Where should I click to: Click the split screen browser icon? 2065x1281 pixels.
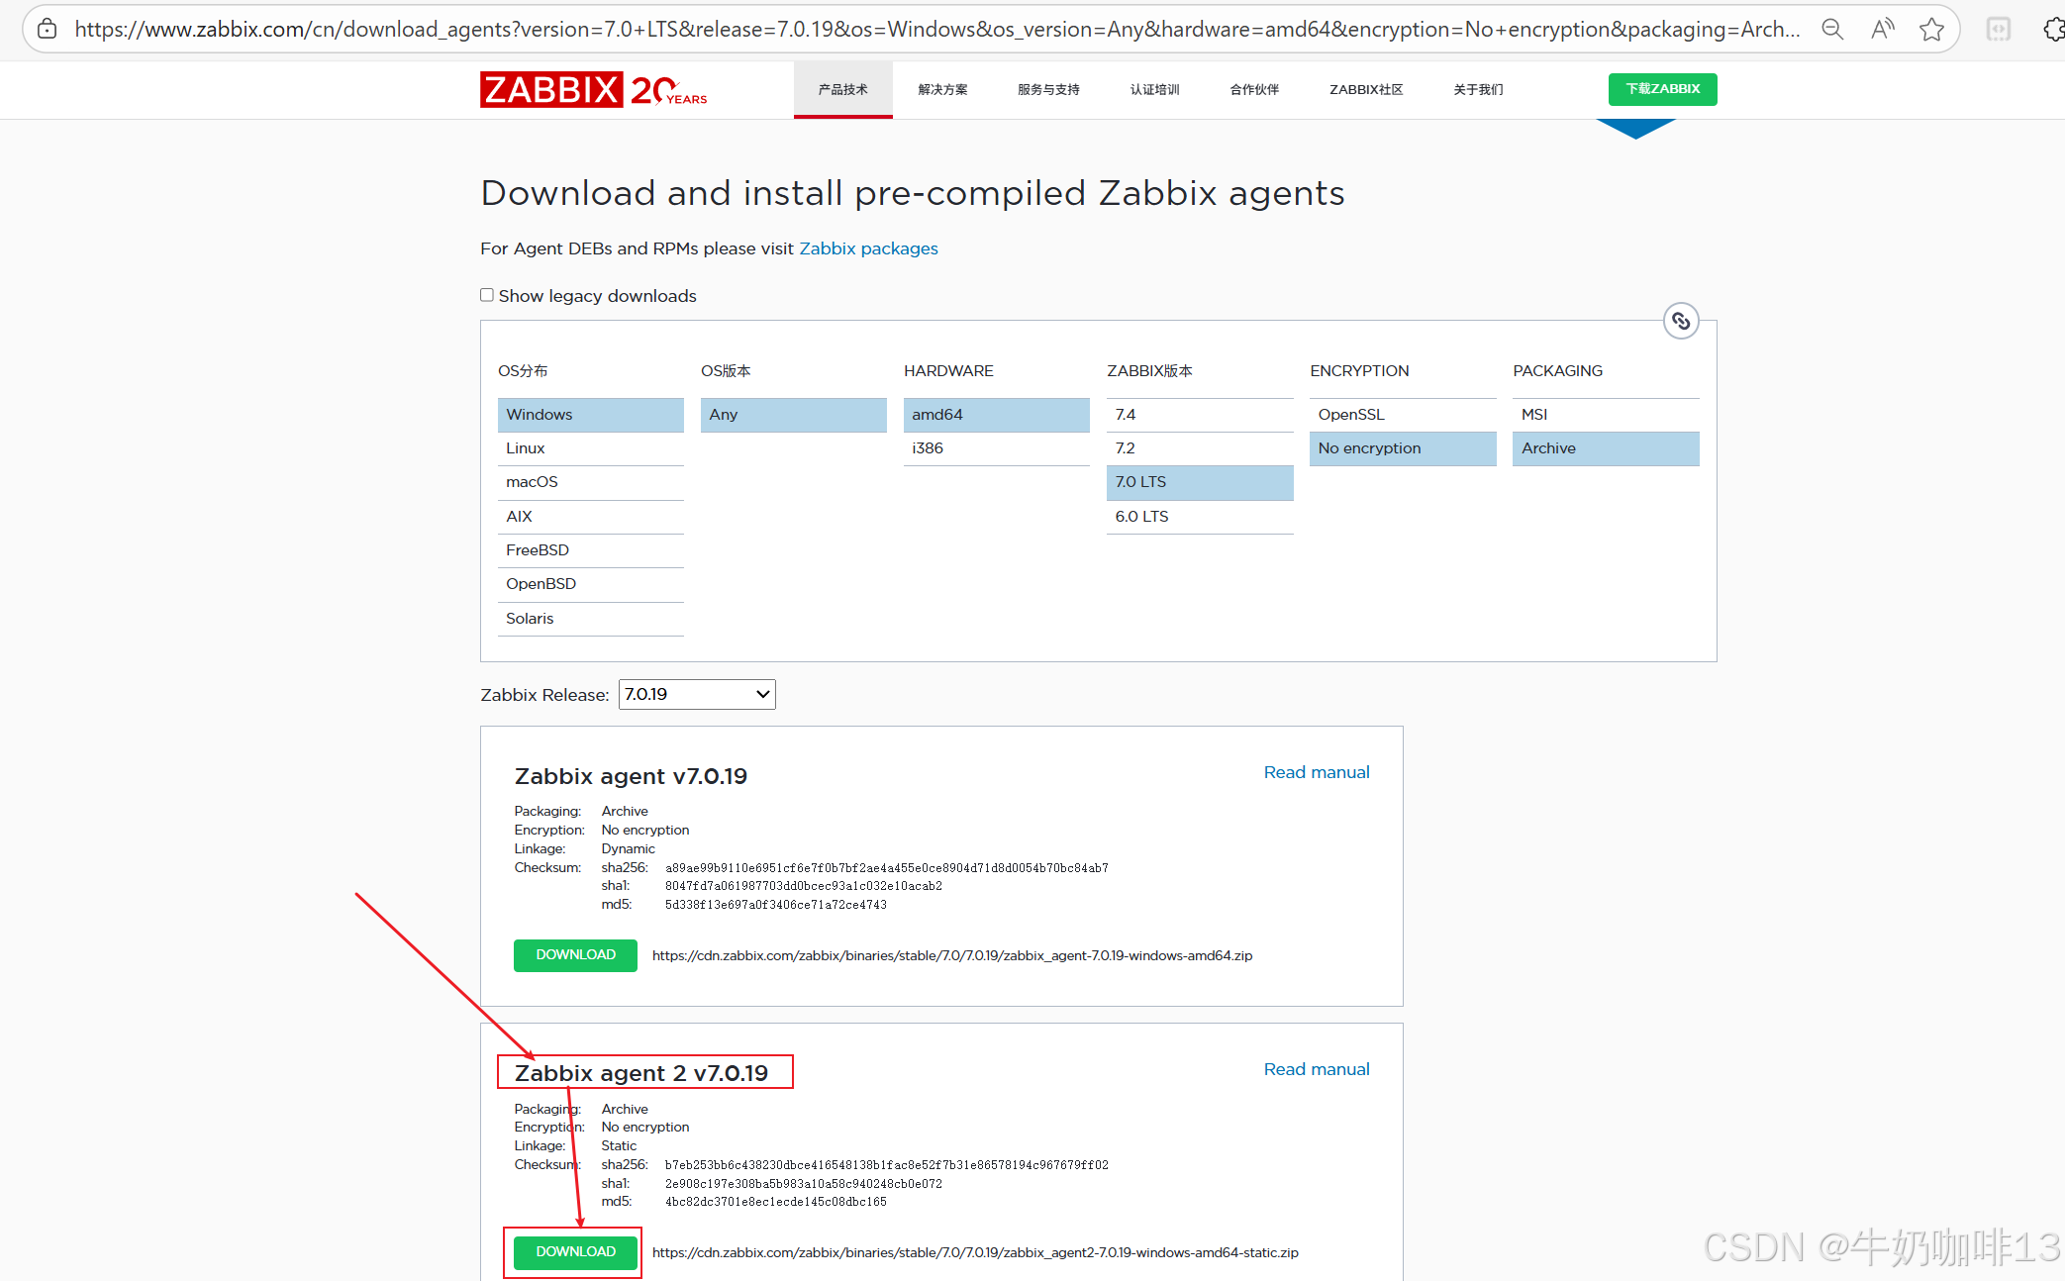[1999, 30]
